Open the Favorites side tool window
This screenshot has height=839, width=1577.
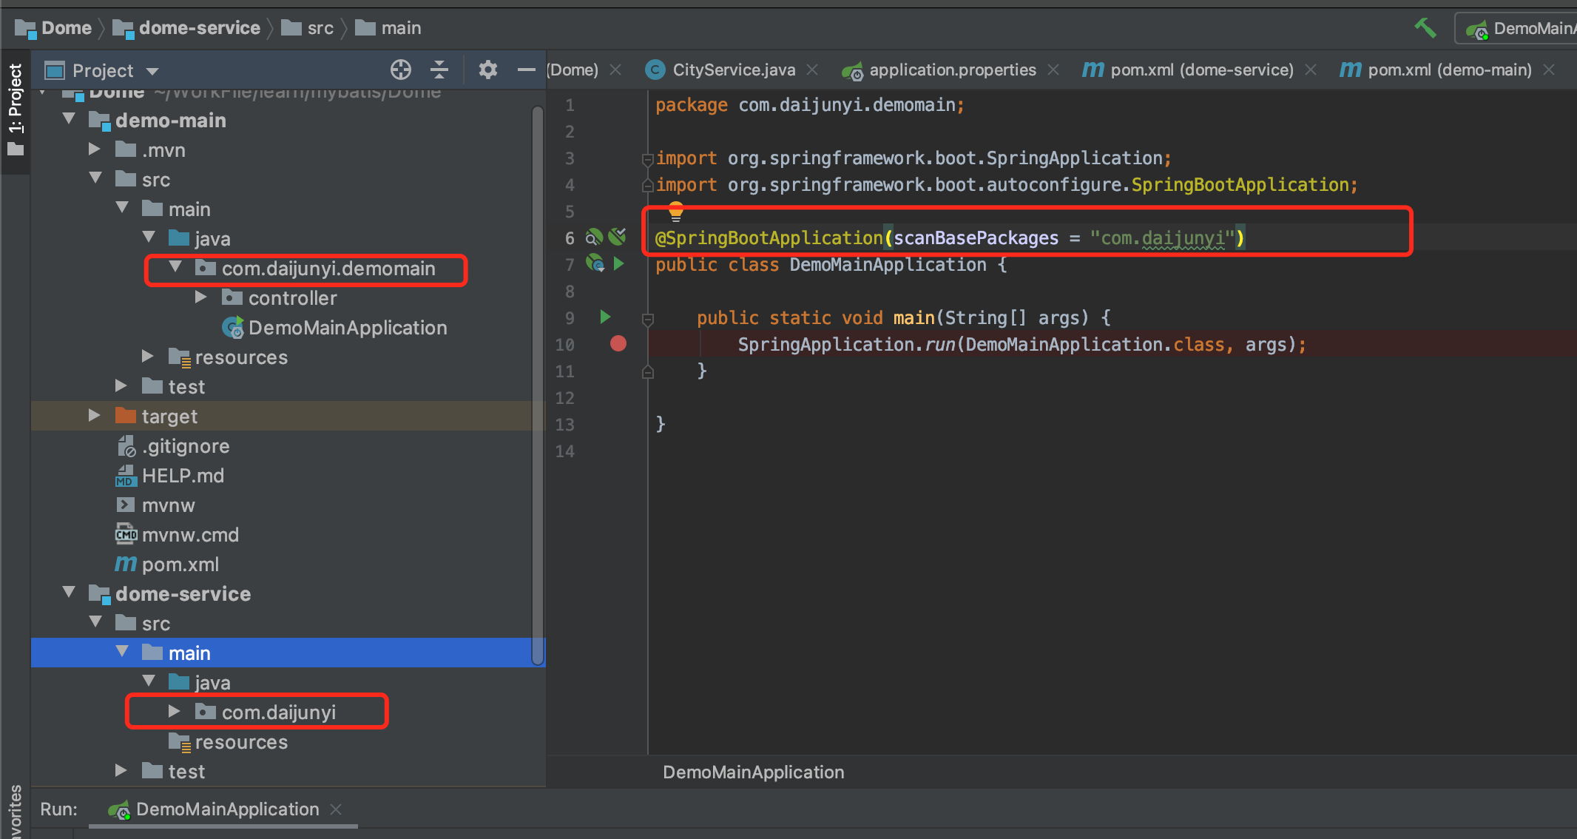click(x=15, y=811)
